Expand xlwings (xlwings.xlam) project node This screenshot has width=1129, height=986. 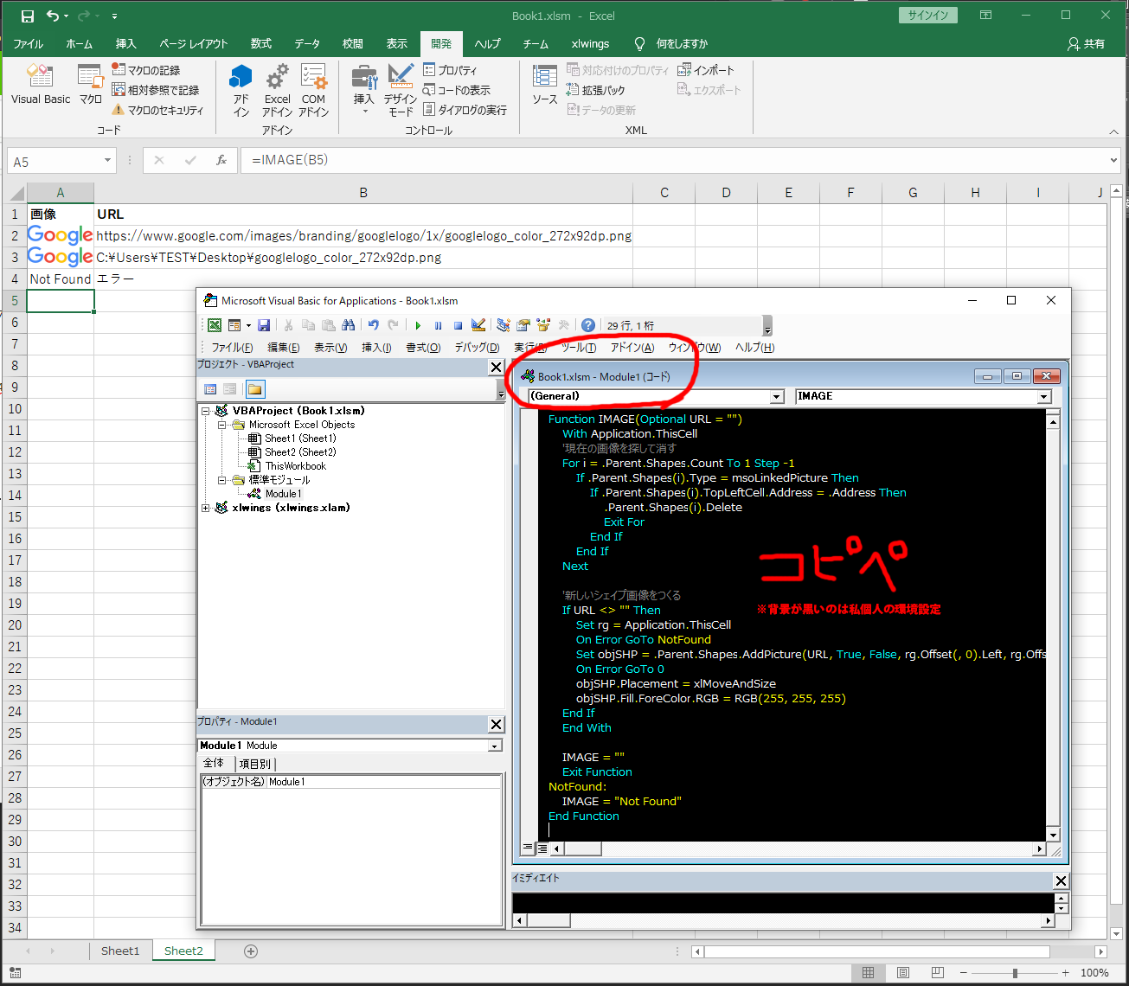206,508
